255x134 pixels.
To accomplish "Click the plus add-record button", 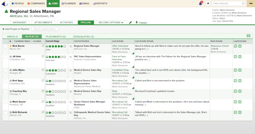I will pos(208,3).
